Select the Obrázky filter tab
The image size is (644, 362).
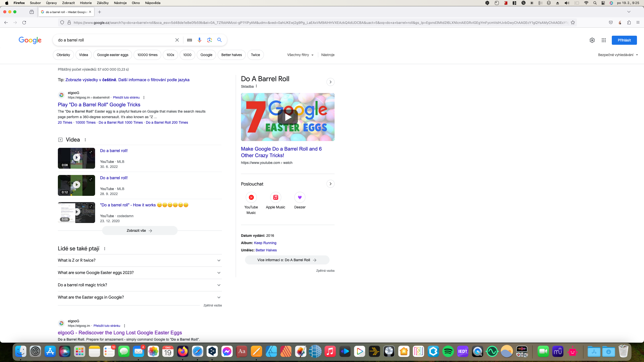point(63,55)
